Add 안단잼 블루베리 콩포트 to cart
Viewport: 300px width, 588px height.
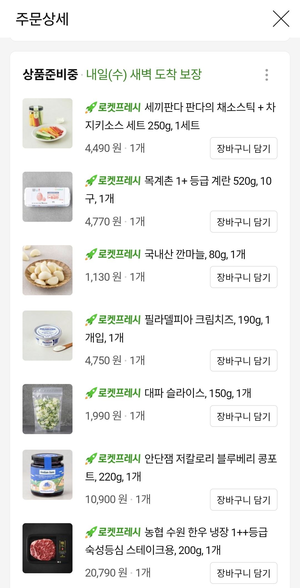coord(244,500)
